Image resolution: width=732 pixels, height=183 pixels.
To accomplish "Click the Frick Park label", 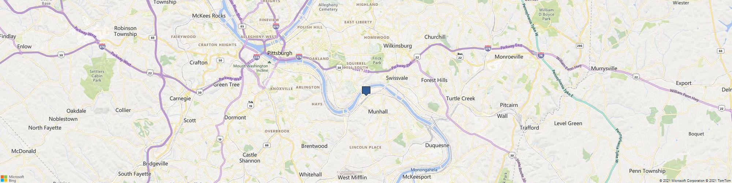I will pos(377,60).
